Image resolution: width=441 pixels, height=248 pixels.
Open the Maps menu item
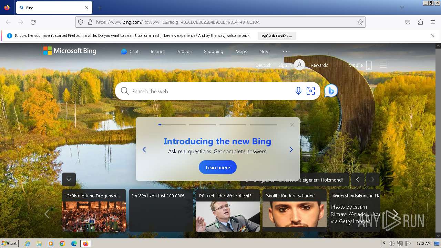coord(241,51)
